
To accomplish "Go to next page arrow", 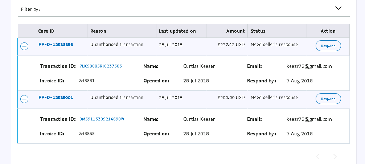I will pyautogui.click(x=335, y=156).
